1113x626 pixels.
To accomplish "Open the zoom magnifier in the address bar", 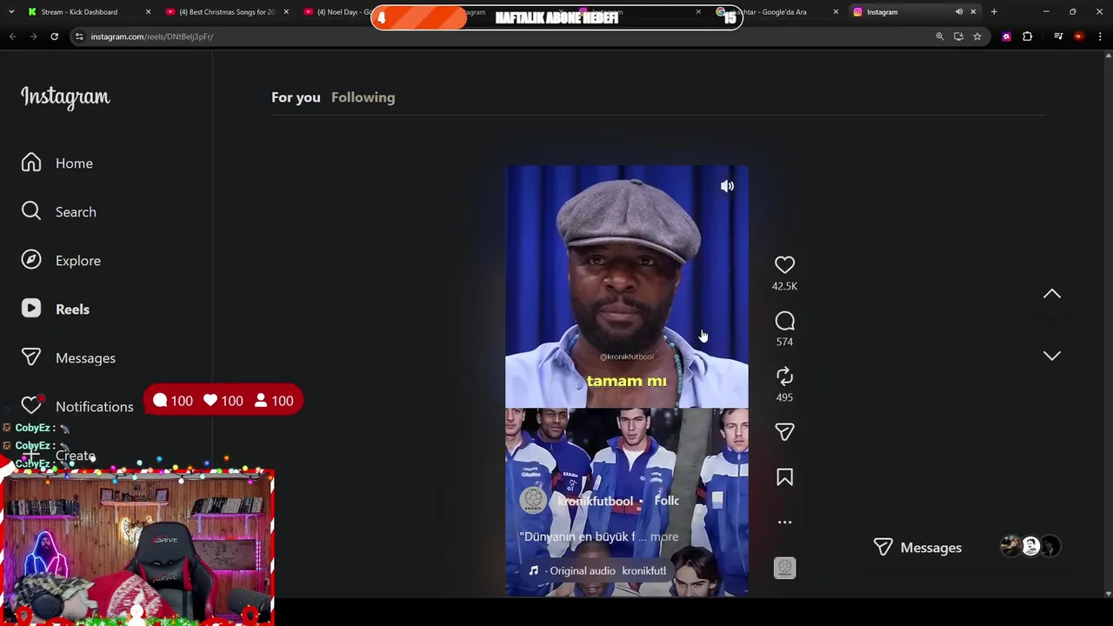I will tap(940, 37).
